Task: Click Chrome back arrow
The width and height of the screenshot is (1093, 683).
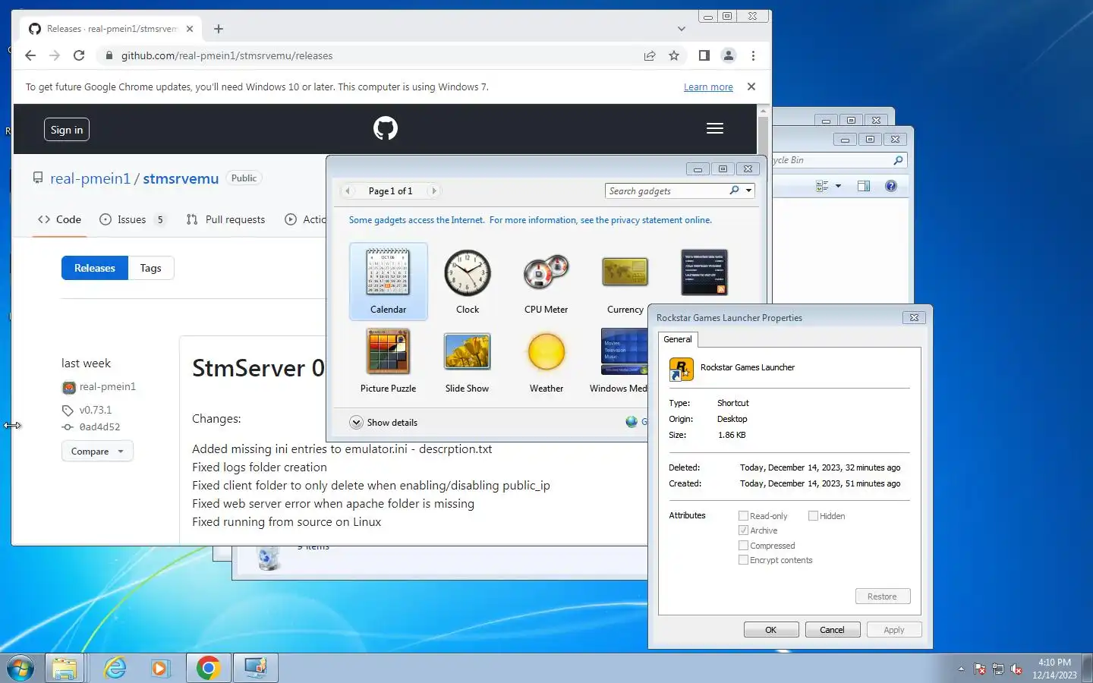Action: [x=30, y=55]
